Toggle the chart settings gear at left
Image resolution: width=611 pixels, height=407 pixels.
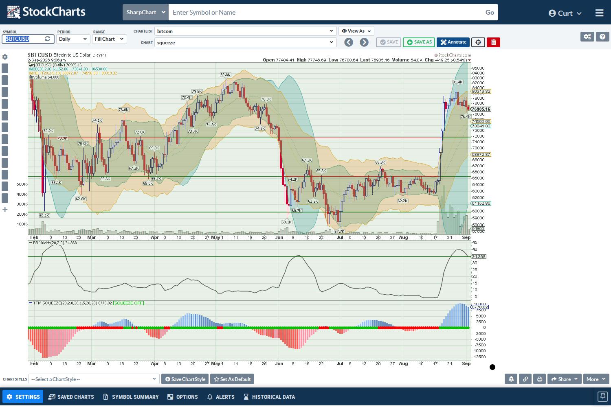[5, 57]
